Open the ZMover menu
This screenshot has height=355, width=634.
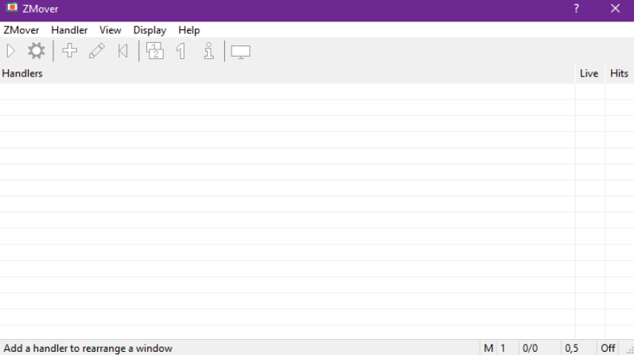point(21,30)
